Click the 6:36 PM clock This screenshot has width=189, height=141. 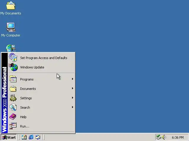pyautogui.click(x=178, y=137)
